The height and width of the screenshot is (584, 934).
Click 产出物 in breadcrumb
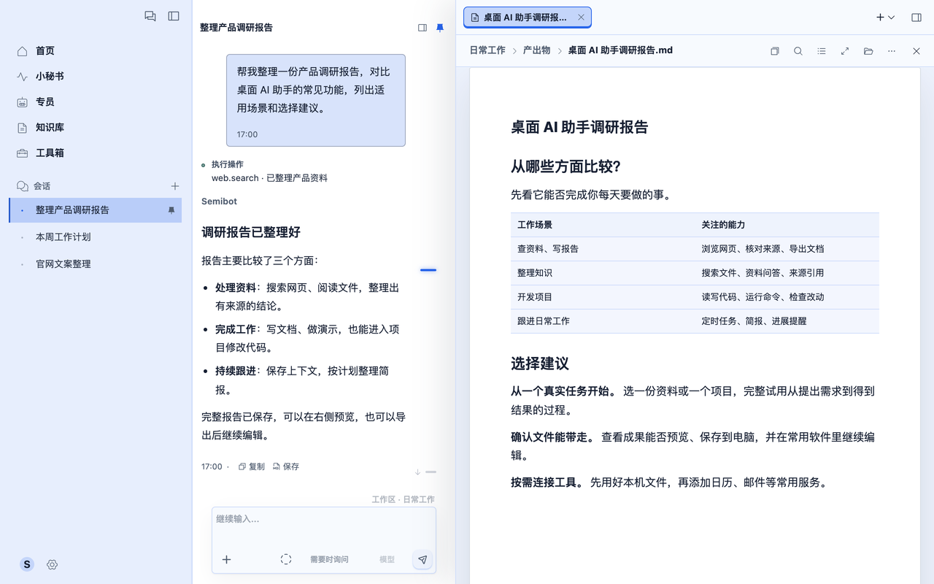pos(536,50)
